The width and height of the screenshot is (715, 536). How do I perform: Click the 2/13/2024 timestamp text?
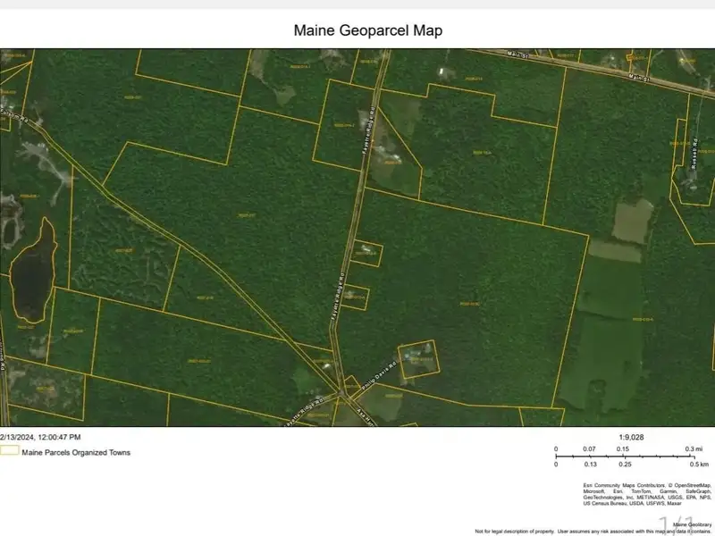pos(40,437)
